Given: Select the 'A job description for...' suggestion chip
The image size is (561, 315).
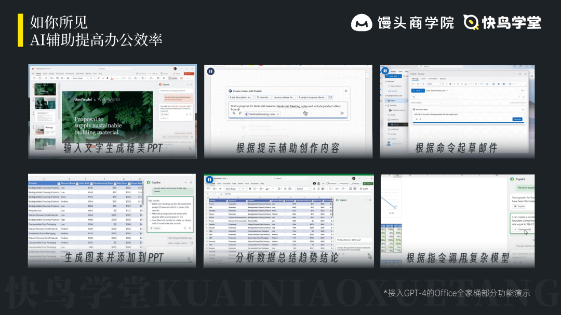Looking at the screenshot, I should 241,97.
